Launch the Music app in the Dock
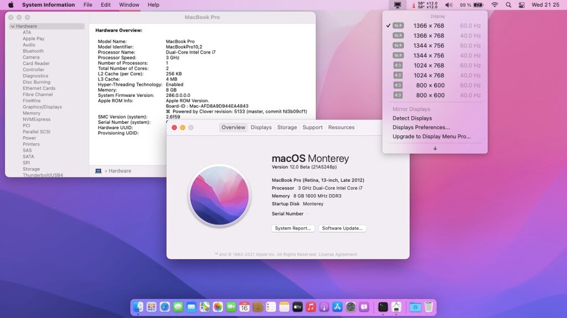 coord(311,307)
